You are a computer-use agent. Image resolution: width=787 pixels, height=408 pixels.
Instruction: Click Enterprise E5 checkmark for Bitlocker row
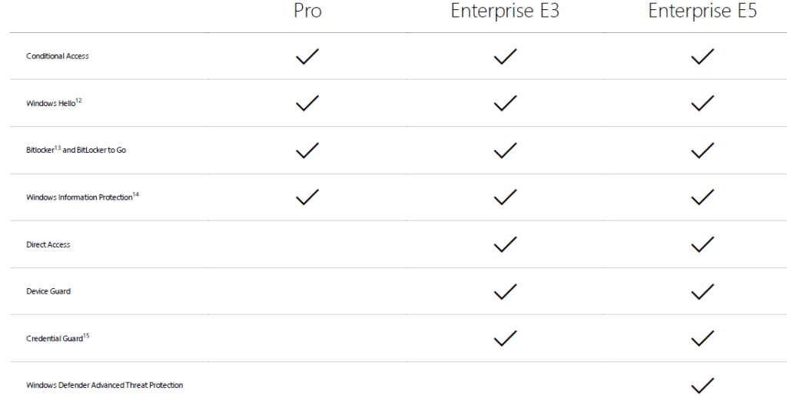702,151
